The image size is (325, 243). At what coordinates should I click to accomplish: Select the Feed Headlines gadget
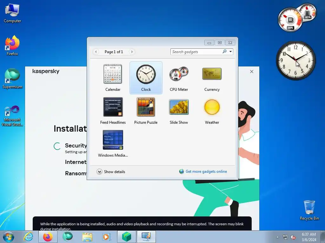tap(113, 111)
